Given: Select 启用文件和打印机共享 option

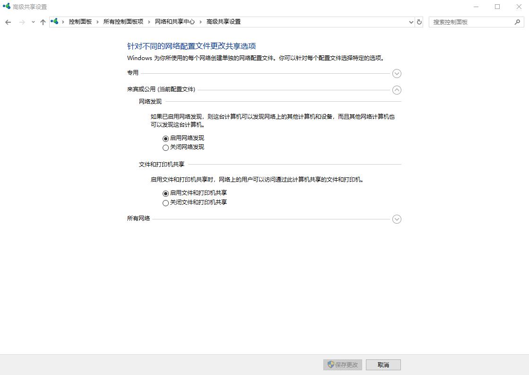Looking at the screenshot, I should (x=165, y=192).
